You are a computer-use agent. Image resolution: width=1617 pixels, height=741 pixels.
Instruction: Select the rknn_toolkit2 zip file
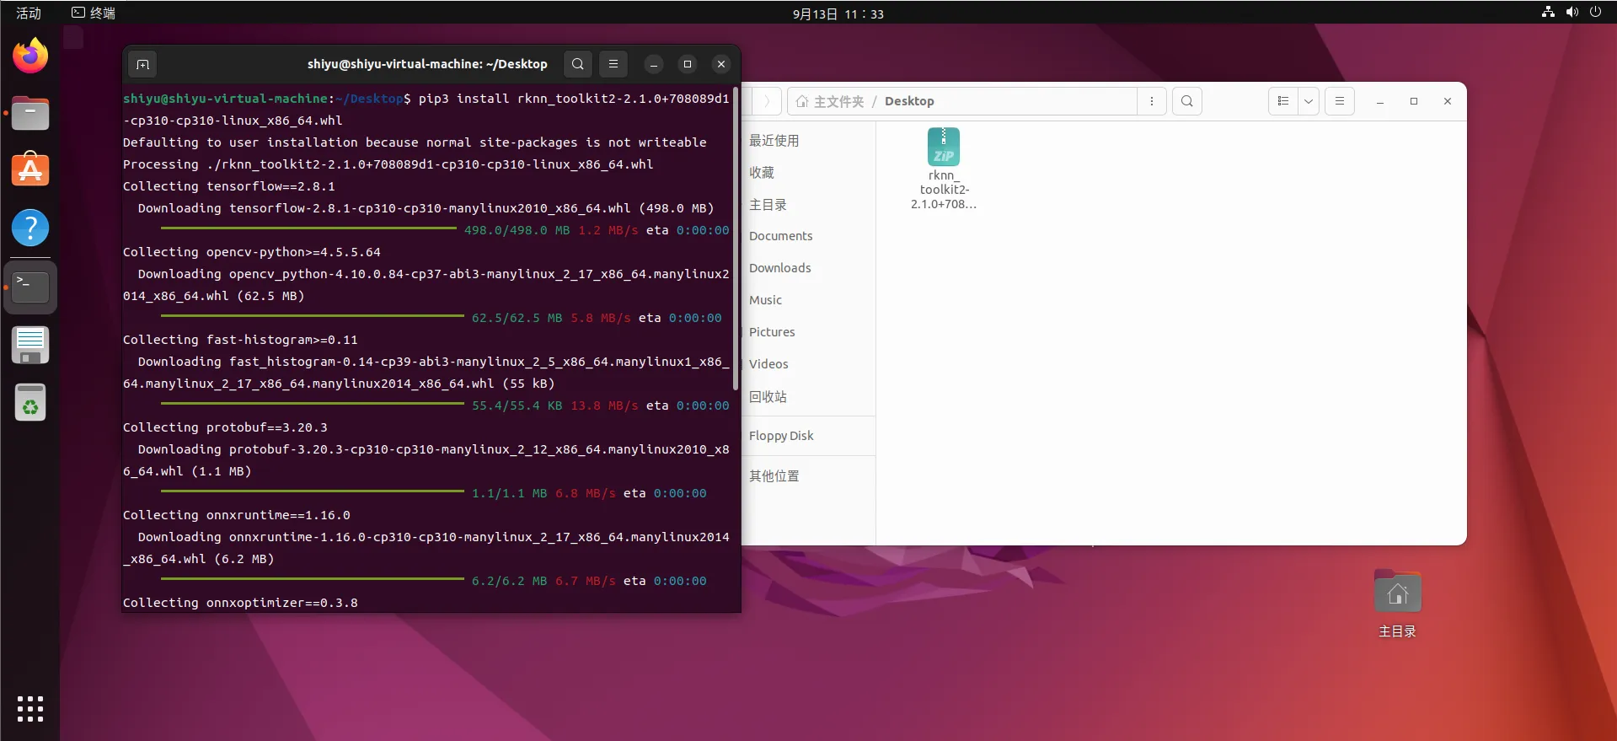[x=943, y=169]
